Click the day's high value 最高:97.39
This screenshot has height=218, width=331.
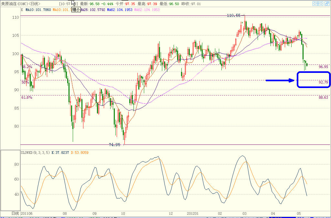click(147, 4)
